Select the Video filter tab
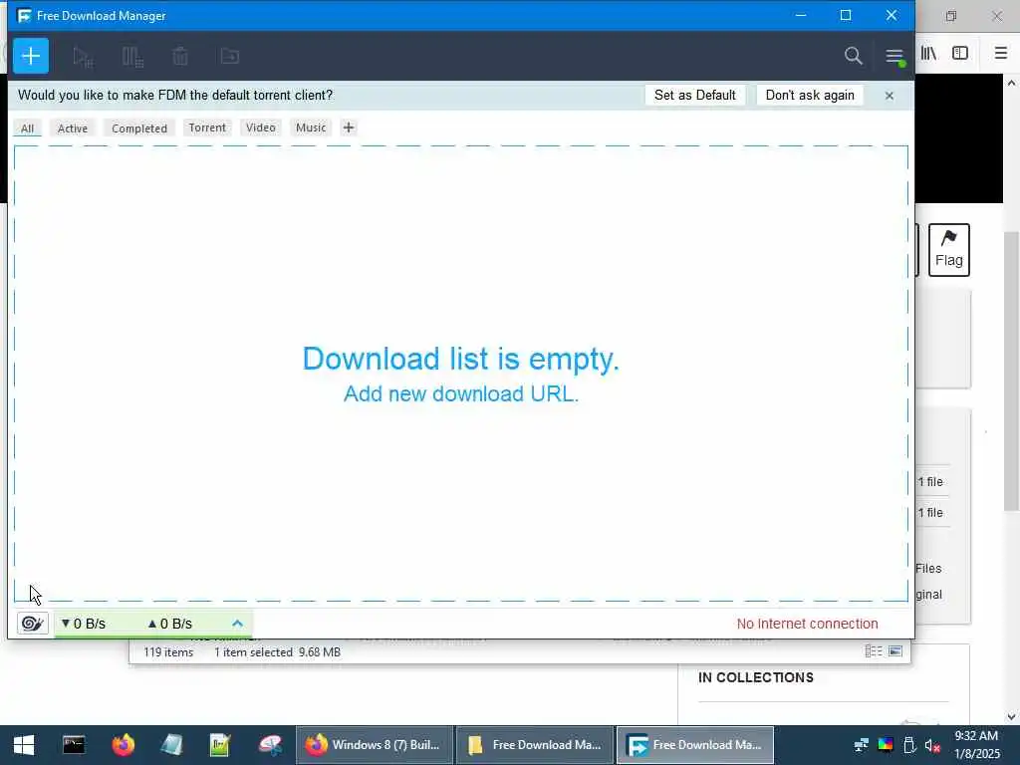The width and height of the screenshot is (1020, 765). 261,127
